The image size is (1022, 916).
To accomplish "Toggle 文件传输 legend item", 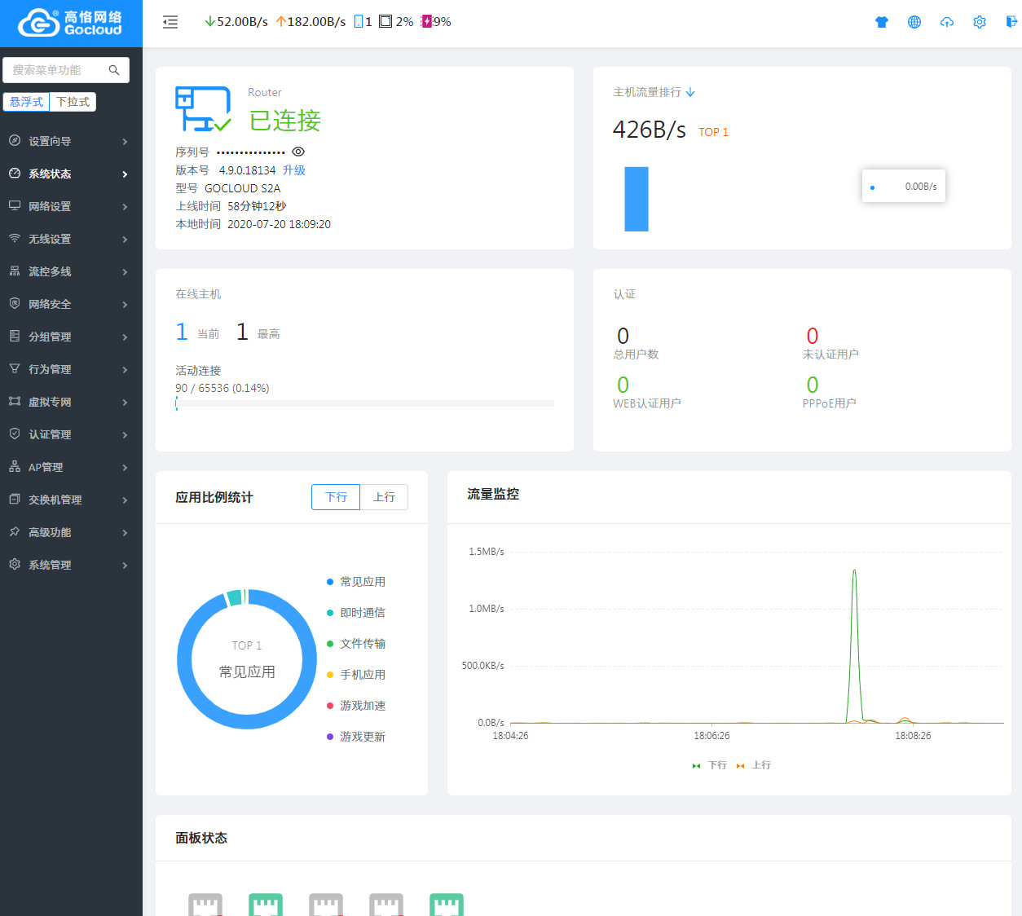I will [x=356, y=644].
